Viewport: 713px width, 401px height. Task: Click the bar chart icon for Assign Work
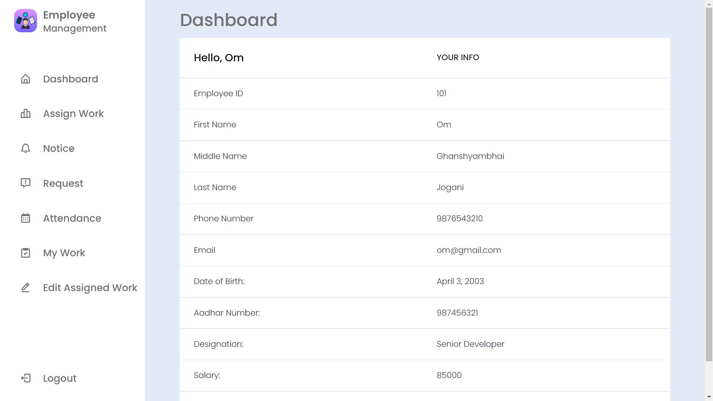click(x=25, y=114)
